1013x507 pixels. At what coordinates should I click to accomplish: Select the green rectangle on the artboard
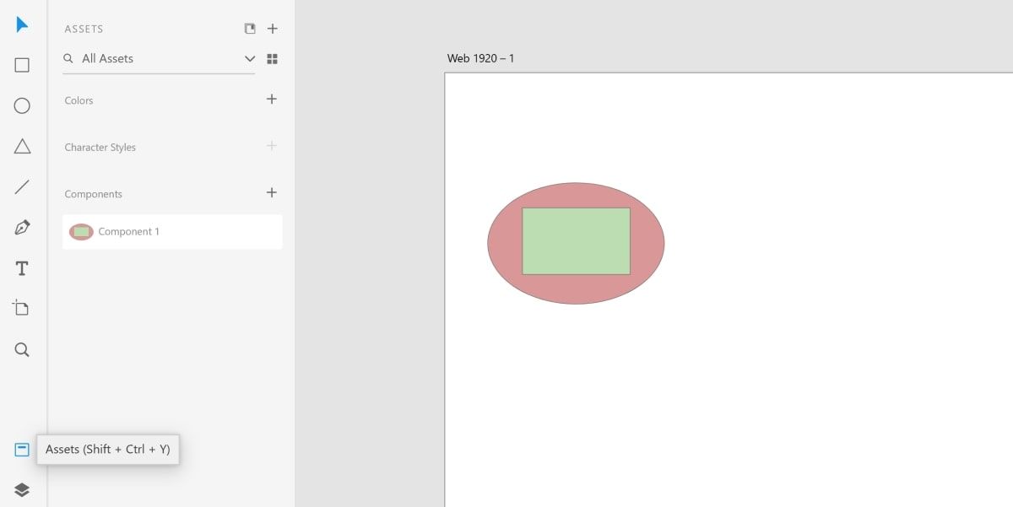[576, 241]
